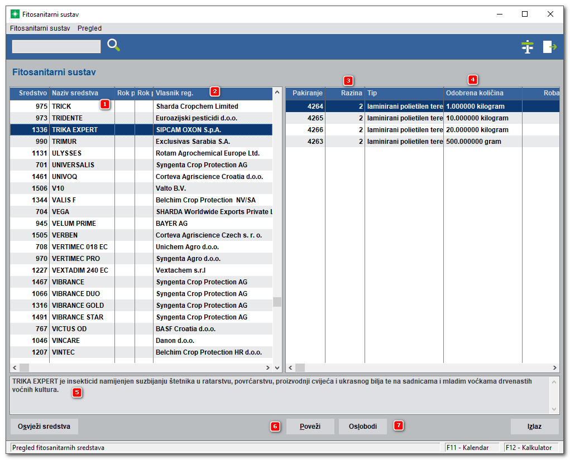Select packaging row 4265
The width and height of the screenshot is (570, 460).
click(423, 118)
